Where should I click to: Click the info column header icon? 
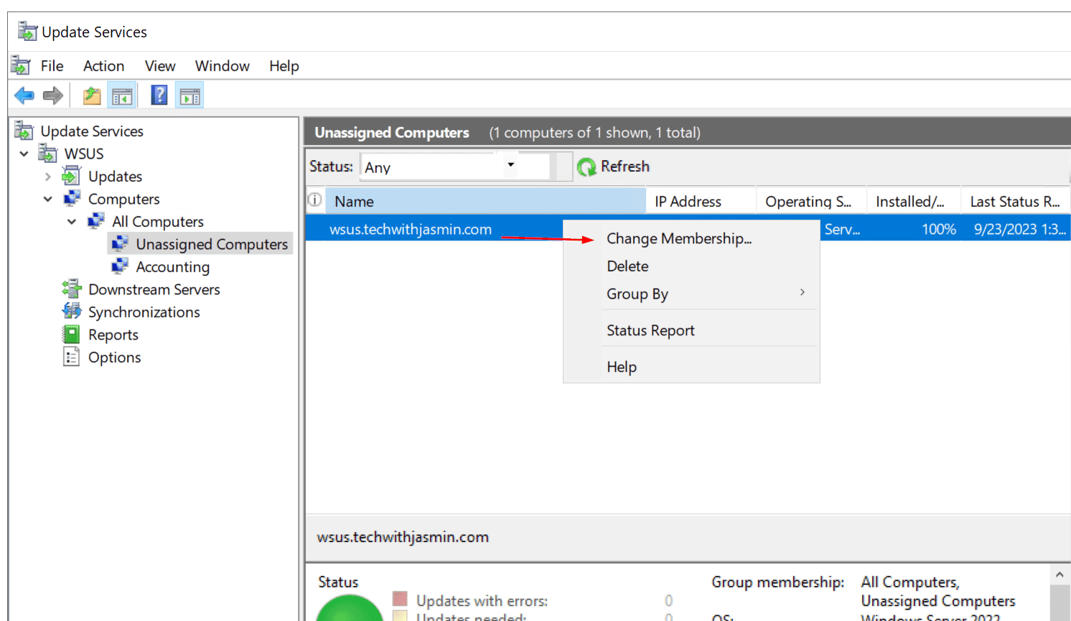click(x=314, y=200)
